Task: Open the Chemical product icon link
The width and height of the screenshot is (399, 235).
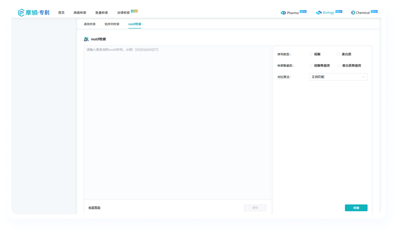Action: (x=353, y=13)
